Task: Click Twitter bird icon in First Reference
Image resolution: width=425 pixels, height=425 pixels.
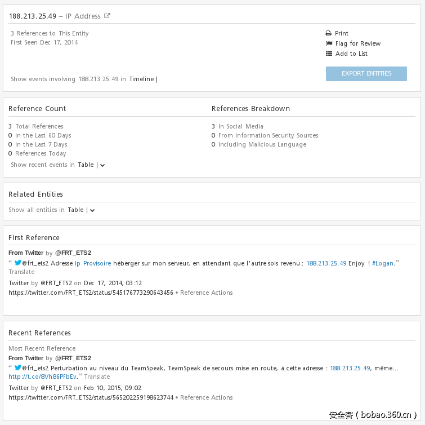Action: pyautogui.click(x=17, y=263)
